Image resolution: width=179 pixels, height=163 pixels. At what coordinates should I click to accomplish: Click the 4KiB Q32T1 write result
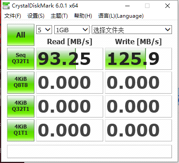pos(138,106)
